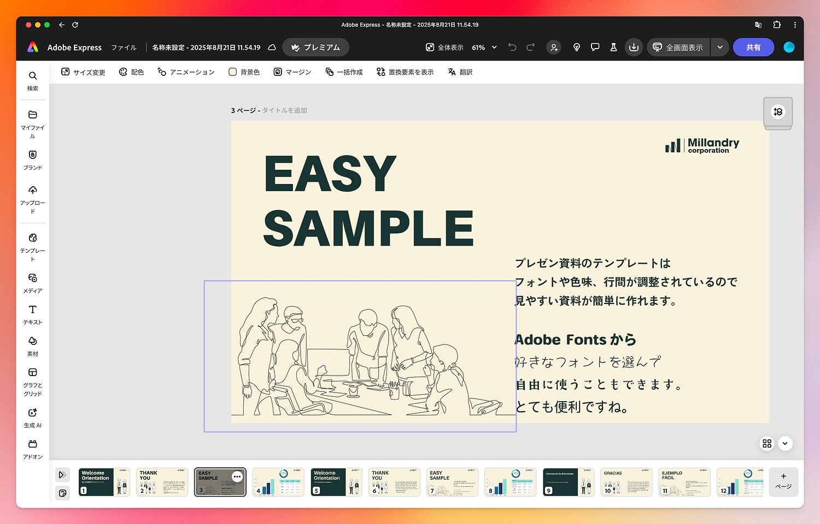Click the 共有 (Share) button
Image resolution: width=820 pixels, height=524 pixels.
(753, 47)
